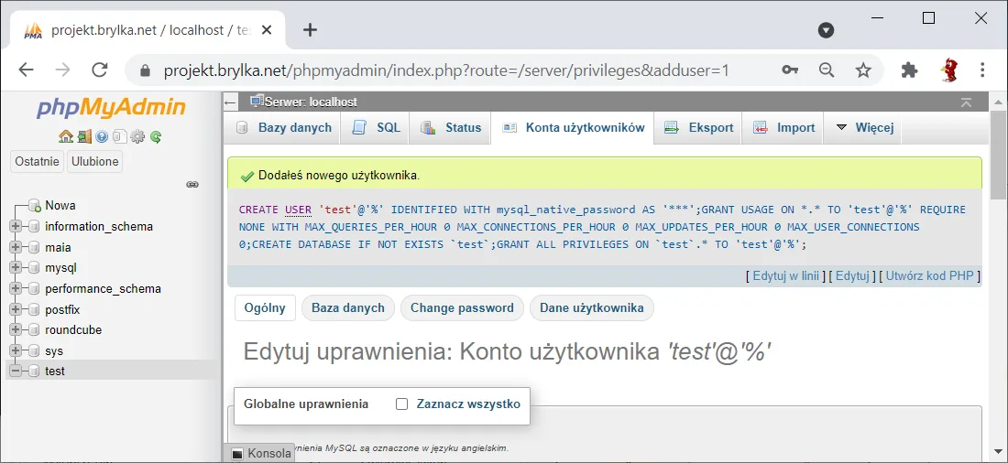Image resolution: width=1008 pixels, height=463 pixels.
Task: Open phpMyAdmin documentation question mark icon
Action: [x=102, y=136]
